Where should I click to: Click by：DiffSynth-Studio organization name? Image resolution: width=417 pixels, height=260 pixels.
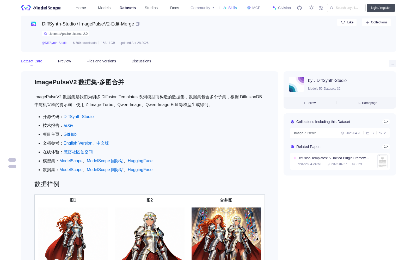327,81
